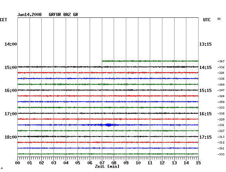Click minute label 14 on time axis
Screen dimensions: 226x172
click(x=186, y=163)
